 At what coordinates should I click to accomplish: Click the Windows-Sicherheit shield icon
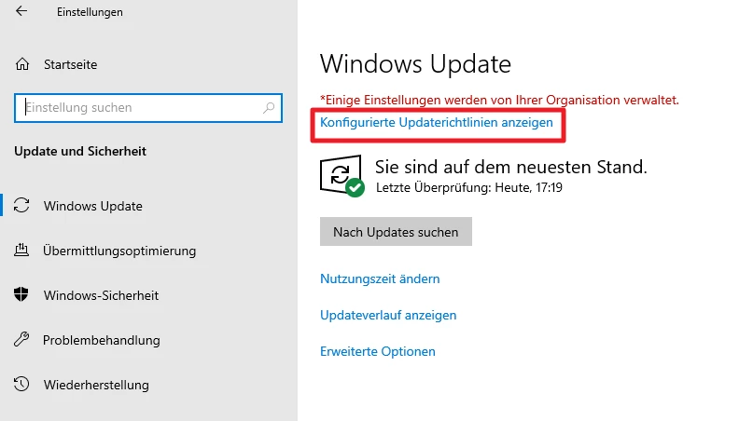click(23, 295)
